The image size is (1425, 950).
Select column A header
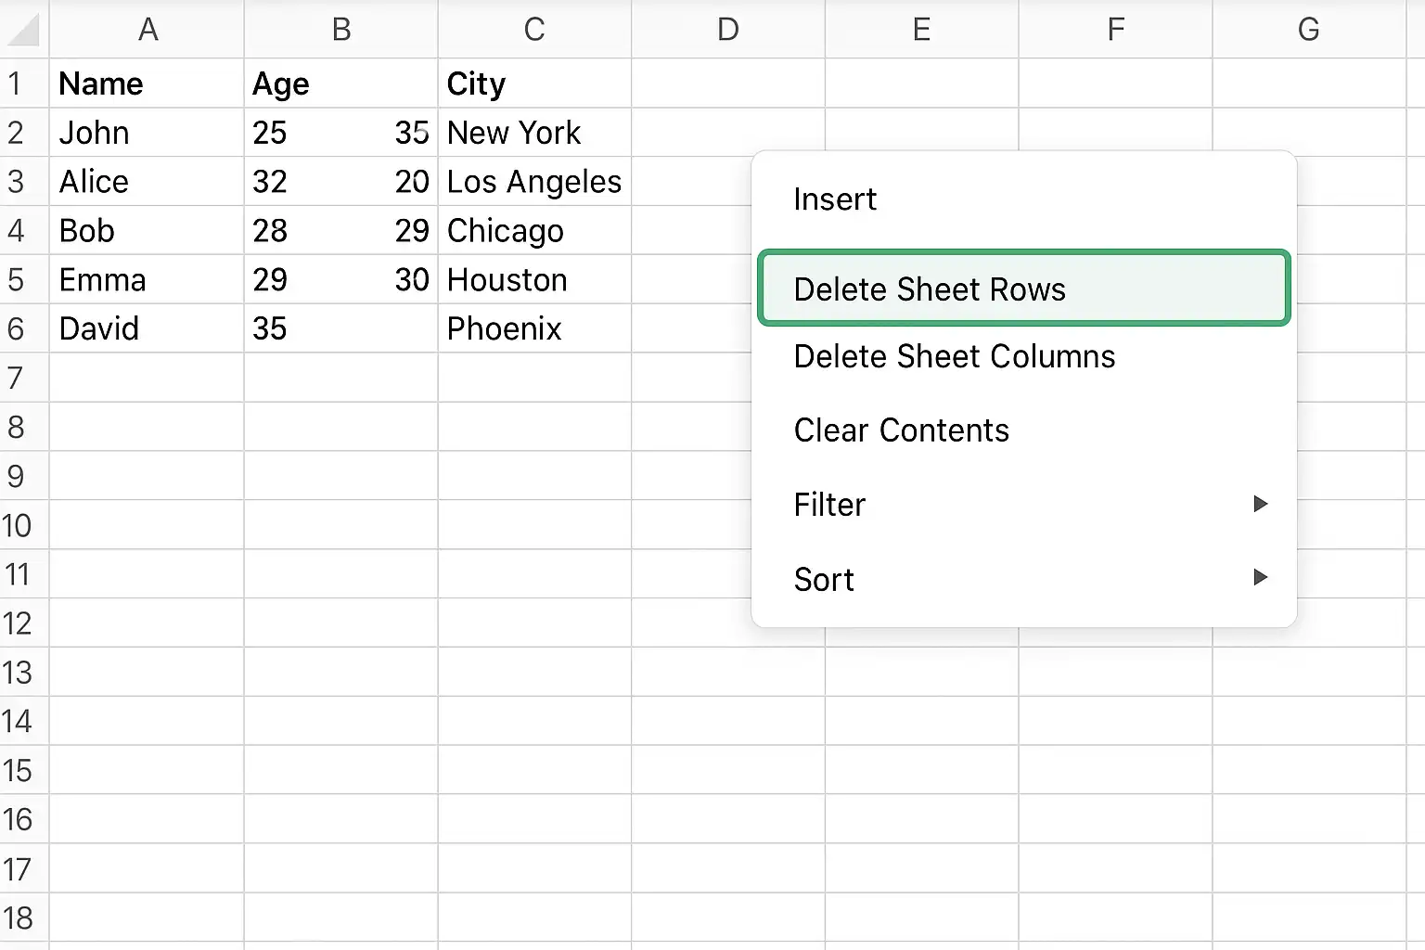click(x=148, y=30)
